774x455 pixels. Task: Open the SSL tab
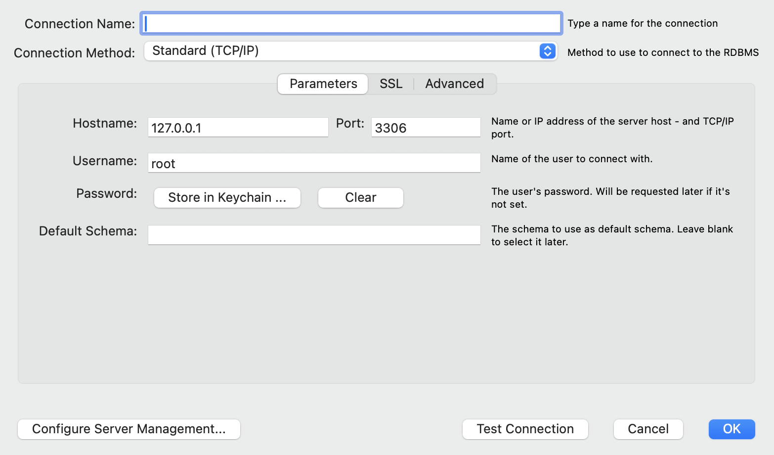391,84
